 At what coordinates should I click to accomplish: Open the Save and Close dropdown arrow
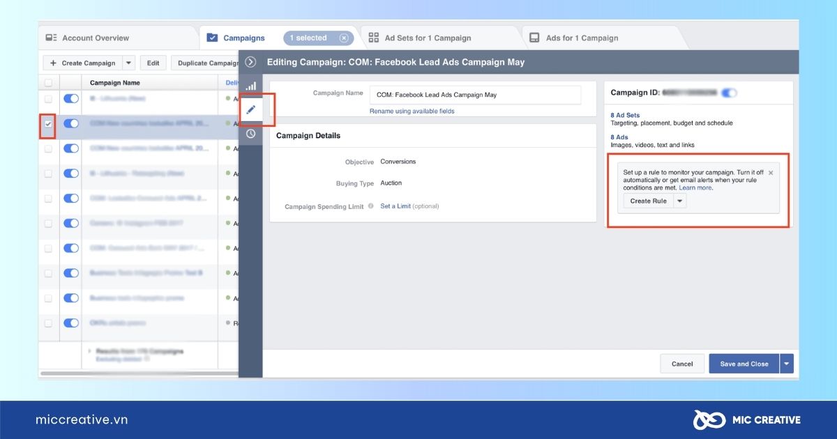pos(787,364)
